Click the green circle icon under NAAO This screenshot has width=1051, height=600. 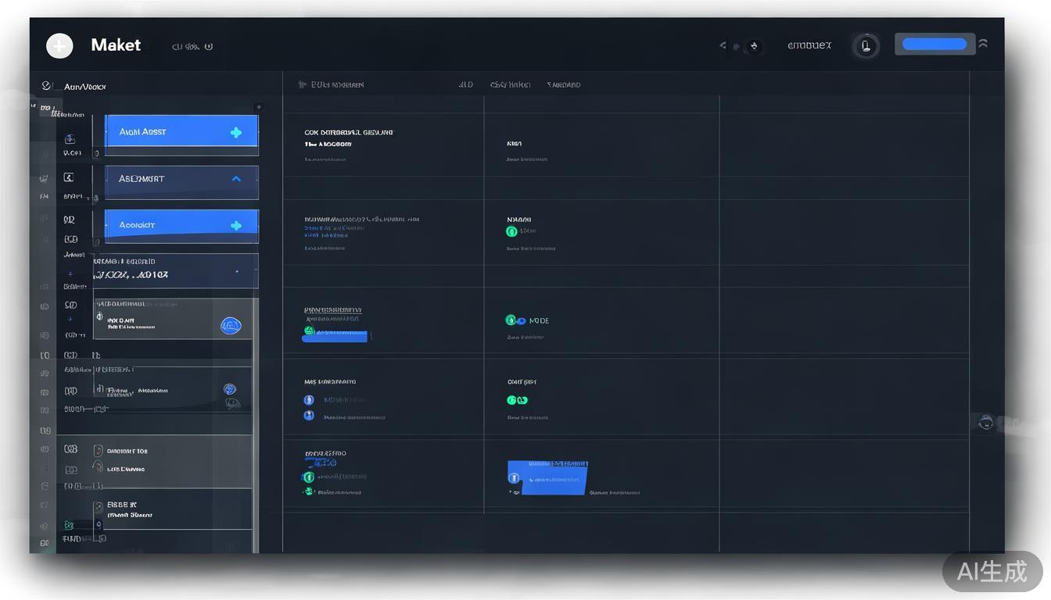tap(511, 231)
